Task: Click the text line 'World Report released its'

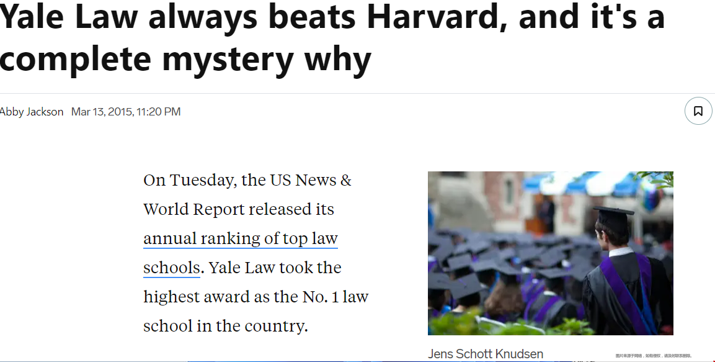Action: pos(239,209)
